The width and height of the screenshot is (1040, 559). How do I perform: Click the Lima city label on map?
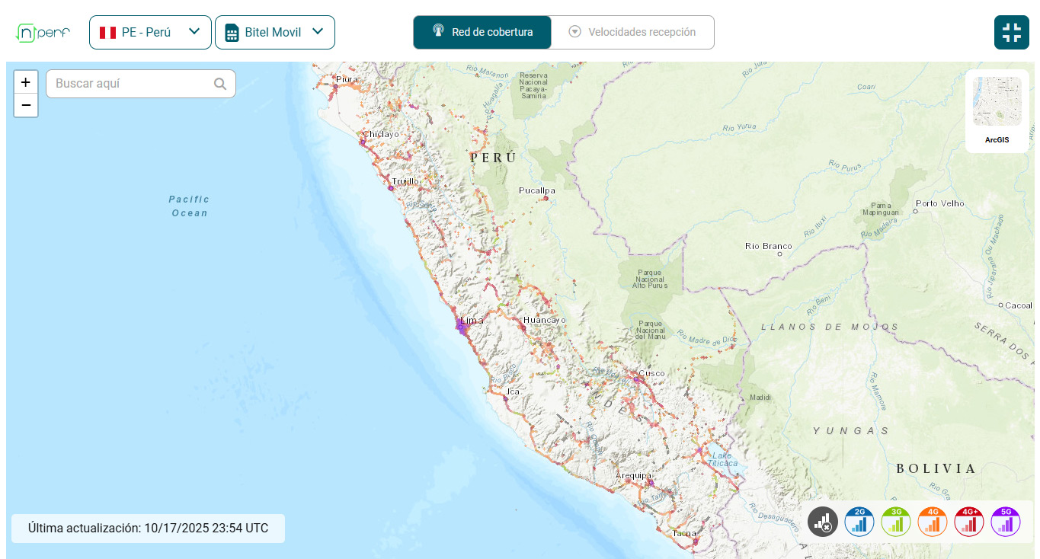(x=472, y=321)
